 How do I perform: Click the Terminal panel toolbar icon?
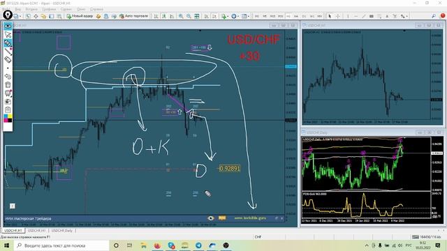[x=51, y=17]
